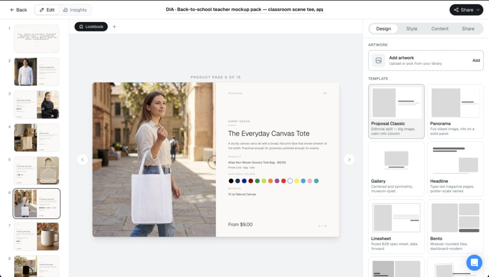Click the product photo of woman with tote
This screenshot has width=489, height=277.
click(154, 160)
